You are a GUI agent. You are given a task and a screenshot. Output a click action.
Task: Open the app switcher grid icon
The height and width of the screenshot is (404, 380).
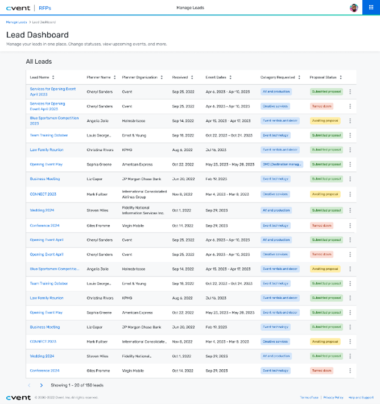(371, 7)
